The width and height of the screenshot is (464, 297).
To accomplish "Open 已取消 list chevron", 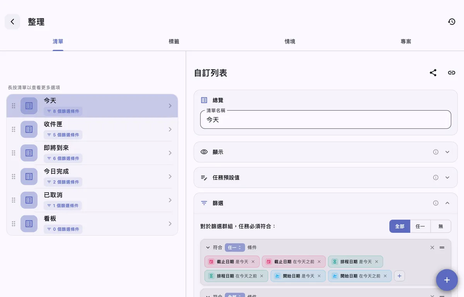I will pos(170,200).
